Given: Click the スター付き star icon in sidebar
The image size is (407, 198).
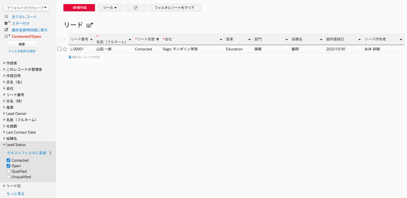Looking at the screenshot, I should coord(6,23).
